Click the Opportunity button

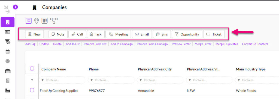point(187,34)
